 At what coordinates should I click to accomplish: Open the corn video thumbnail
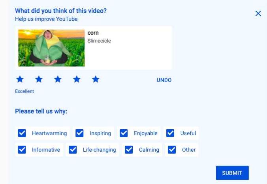point(51,48)
